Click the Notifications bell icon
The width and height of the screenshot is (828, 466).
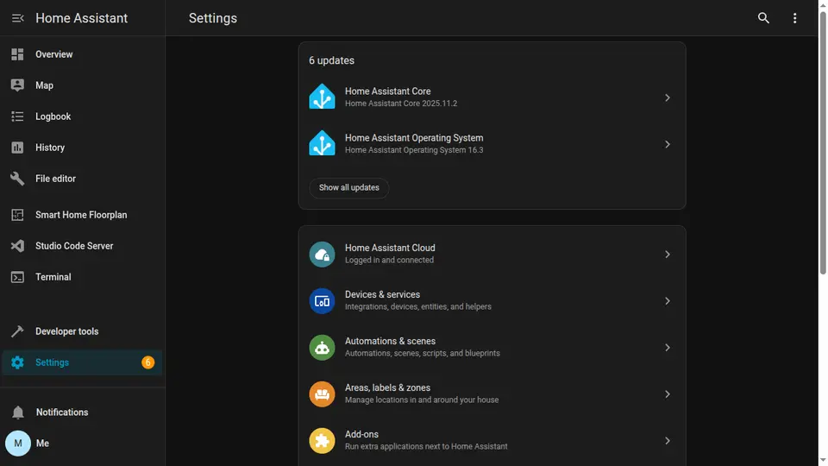point(17,412)
